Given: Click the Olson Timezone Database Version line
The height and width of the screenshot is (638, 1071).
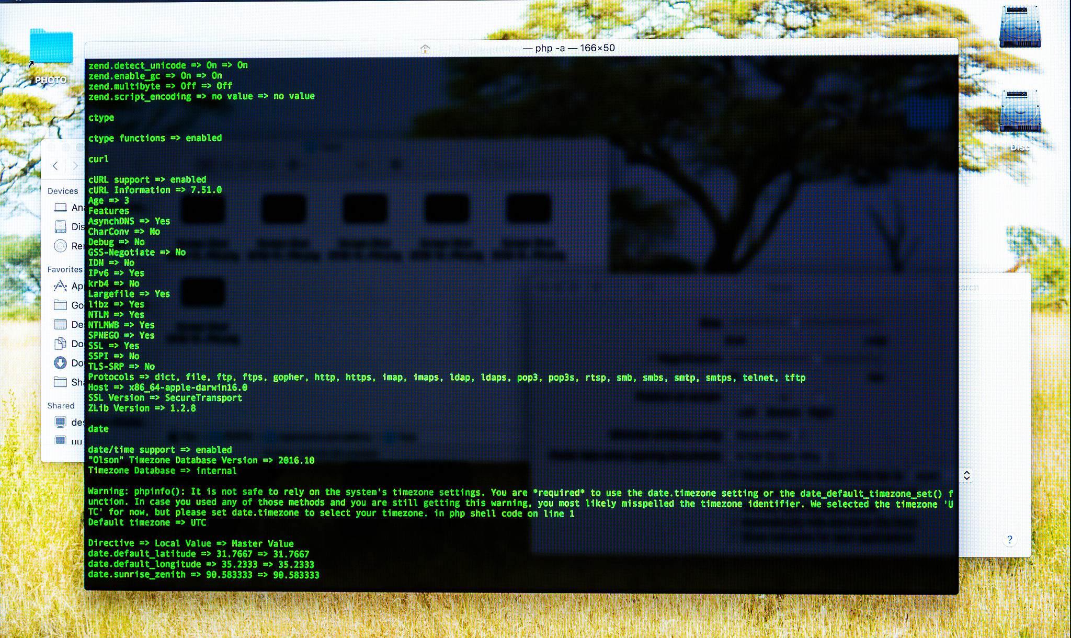Looking at the screenshot, I should point(201,460).
